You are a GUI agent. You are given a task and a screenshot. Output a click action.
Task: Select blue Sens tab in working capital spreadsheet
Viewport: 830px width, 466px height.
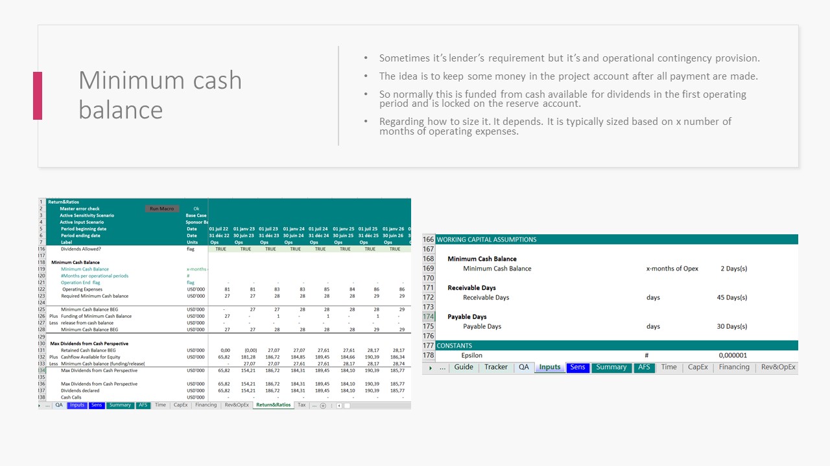point(578,367)
